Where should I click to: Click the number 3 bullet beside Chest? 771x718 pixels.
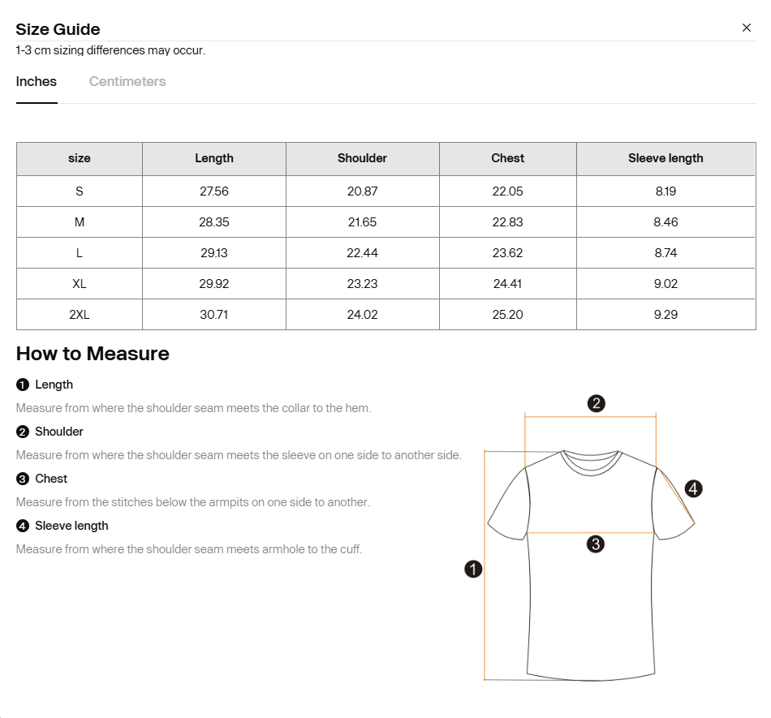pyautogui.click(x=23, y=479)
